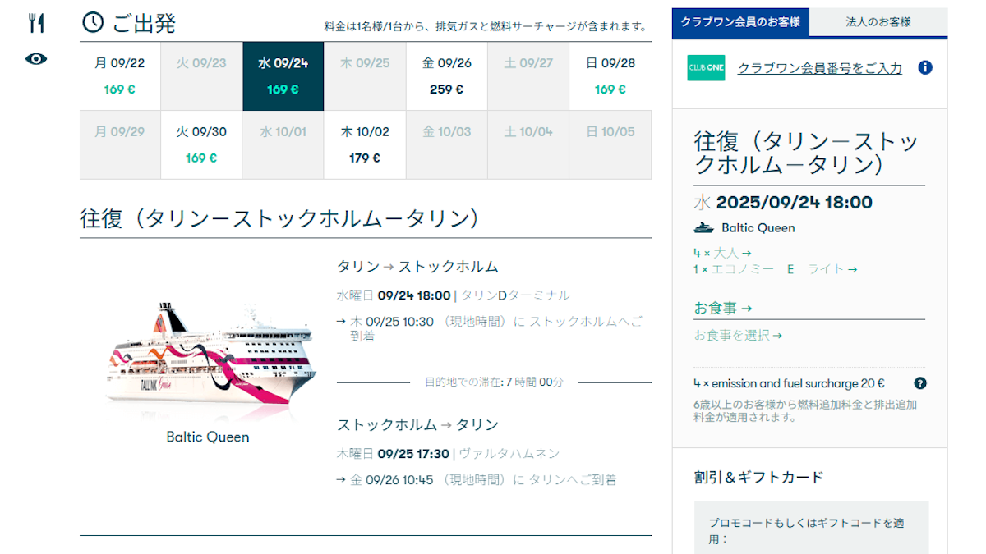This screenshot has width=986, height=554.
Task: Click unavailable date 土 09/27
Action: [528, 76]
